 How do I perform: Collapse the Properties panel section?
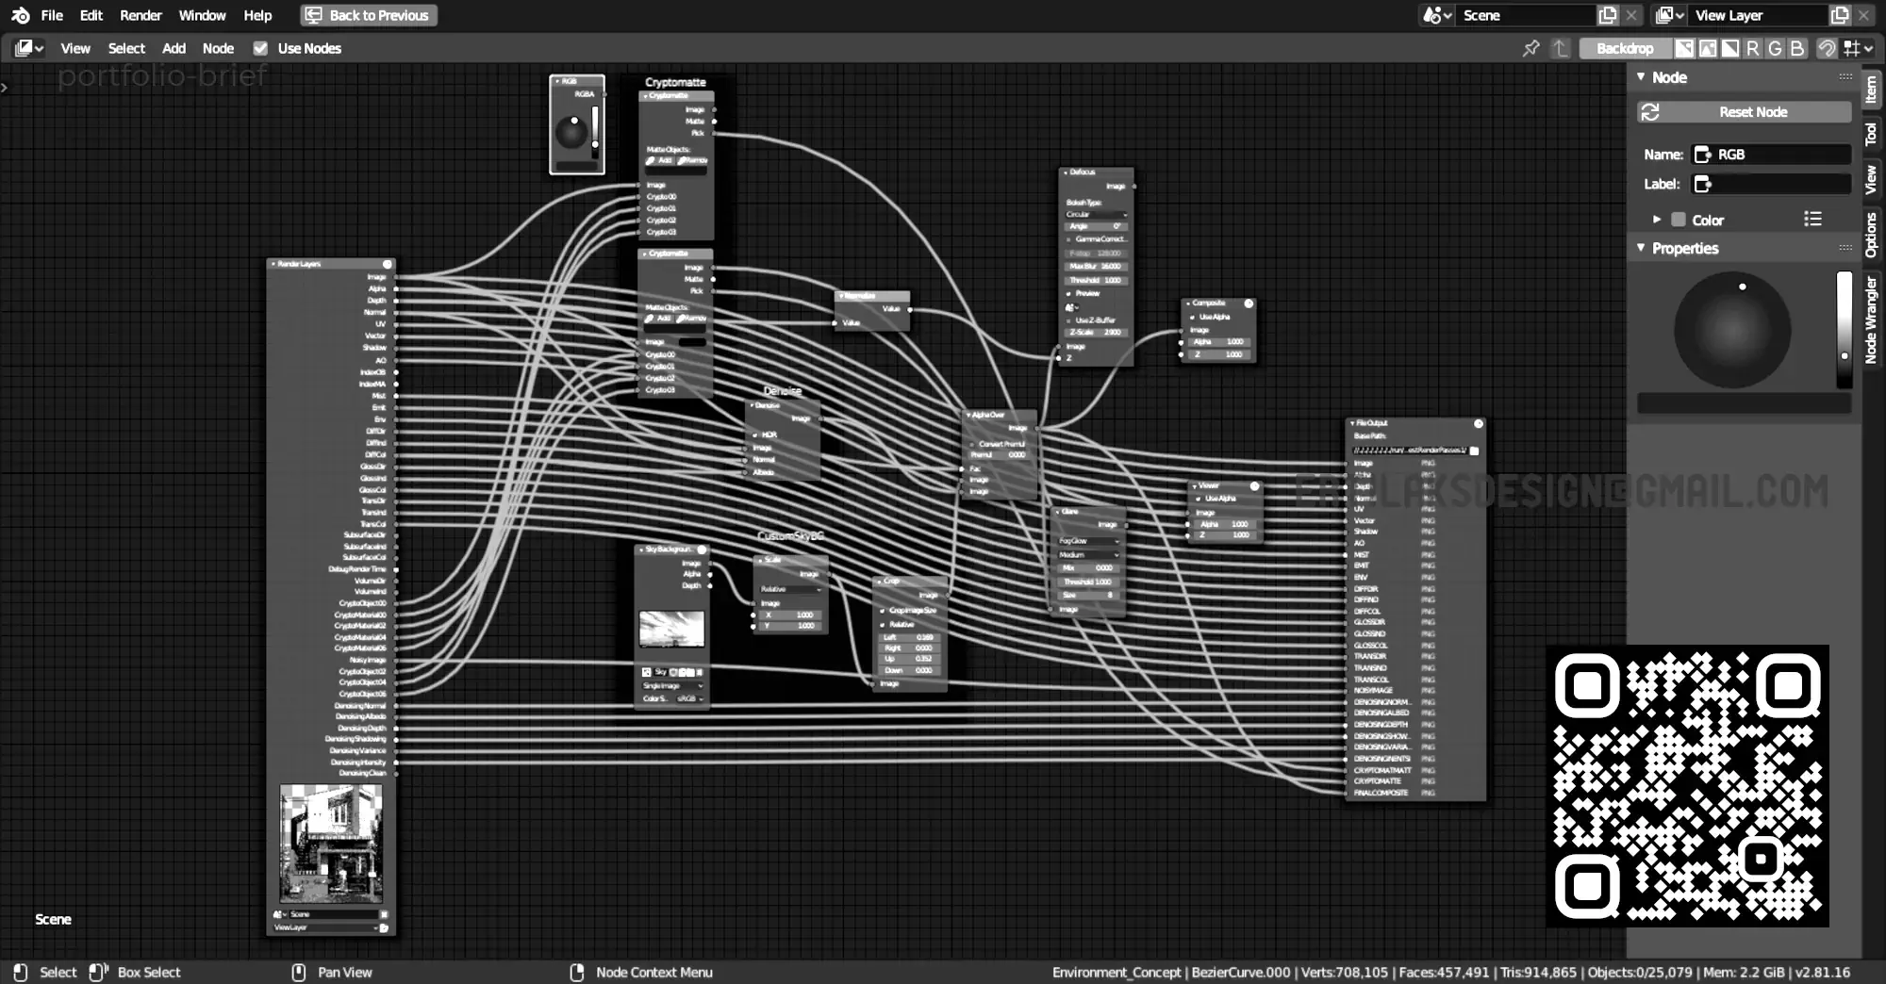pyautogui.click(x=1642, y=248)
